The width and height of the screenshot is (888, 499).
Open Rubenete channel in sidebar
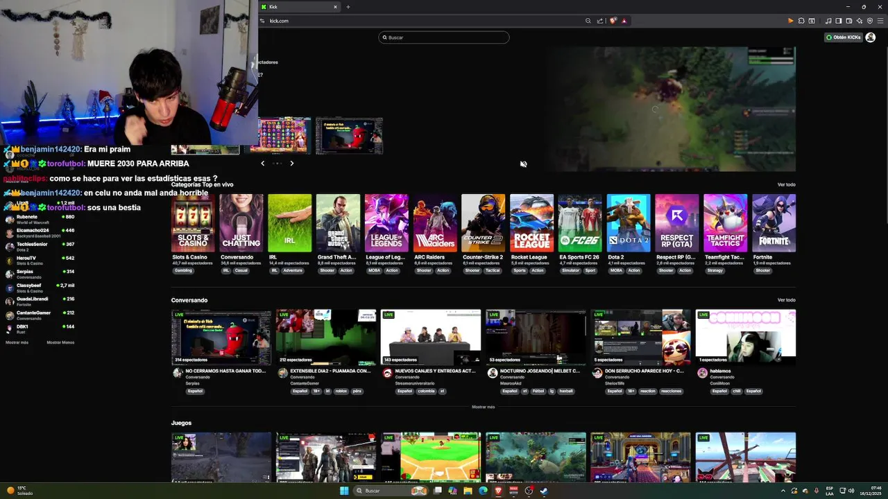(40, 219)
